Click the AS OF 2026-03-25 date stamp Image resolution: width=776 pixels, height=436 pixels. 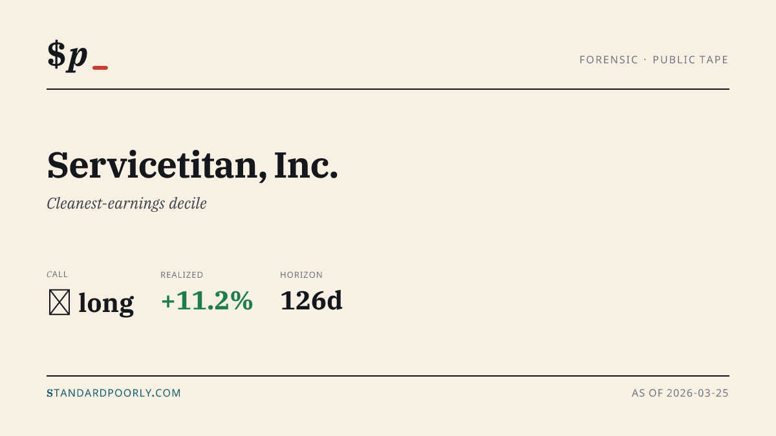(x=680, y=393)
